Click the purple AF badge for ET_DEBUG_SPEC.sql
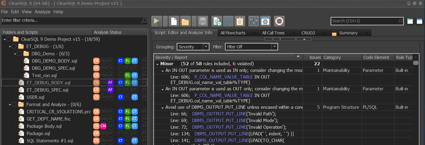425x145 pixels. click(x=110, y=90)
